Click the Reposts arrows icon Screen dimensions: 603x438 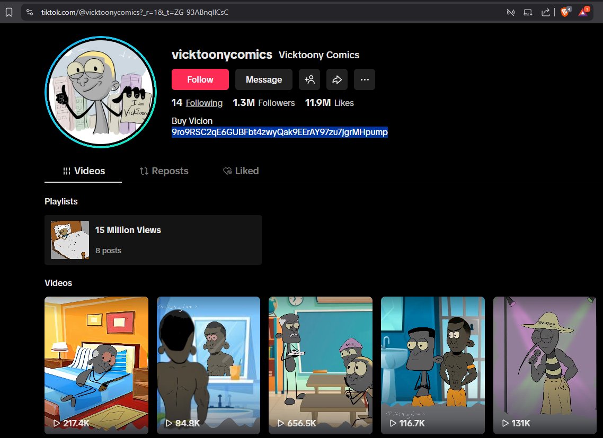coord(144,171)
